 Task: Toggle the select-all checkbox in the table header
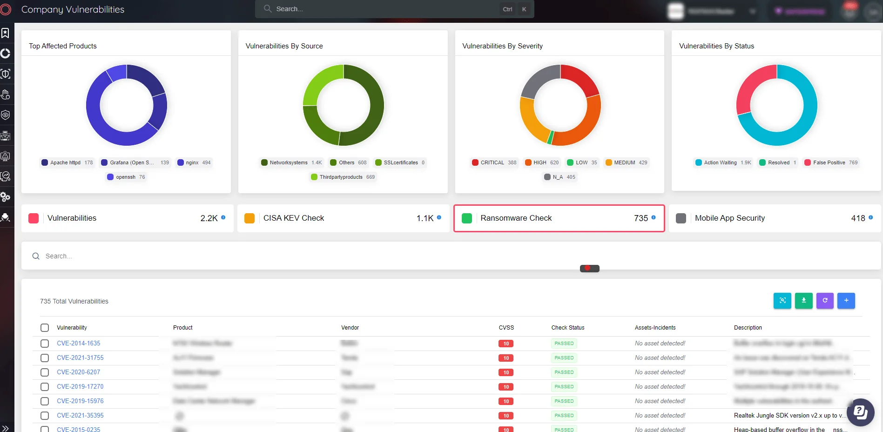45,328
